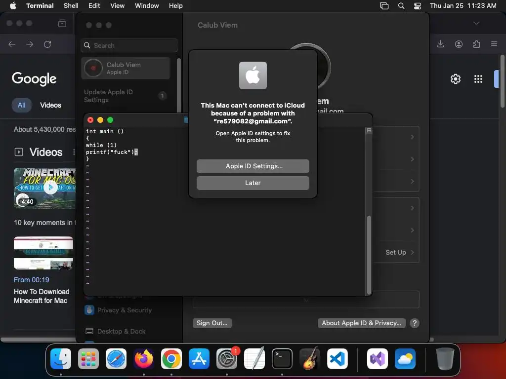Go forward in the browser window
This screenshot has width=506, height=379.
point(30,44)
